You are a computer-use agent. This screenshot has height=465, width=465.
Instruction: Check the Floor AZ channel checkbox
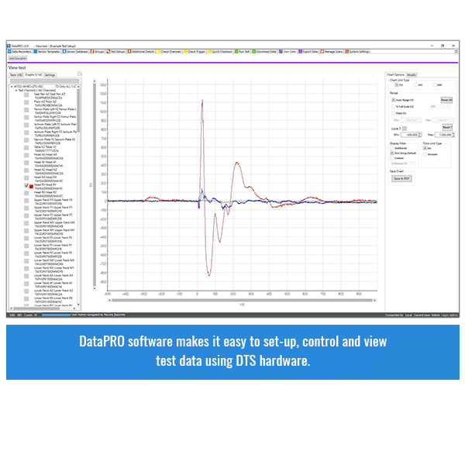tap(26, 102)
